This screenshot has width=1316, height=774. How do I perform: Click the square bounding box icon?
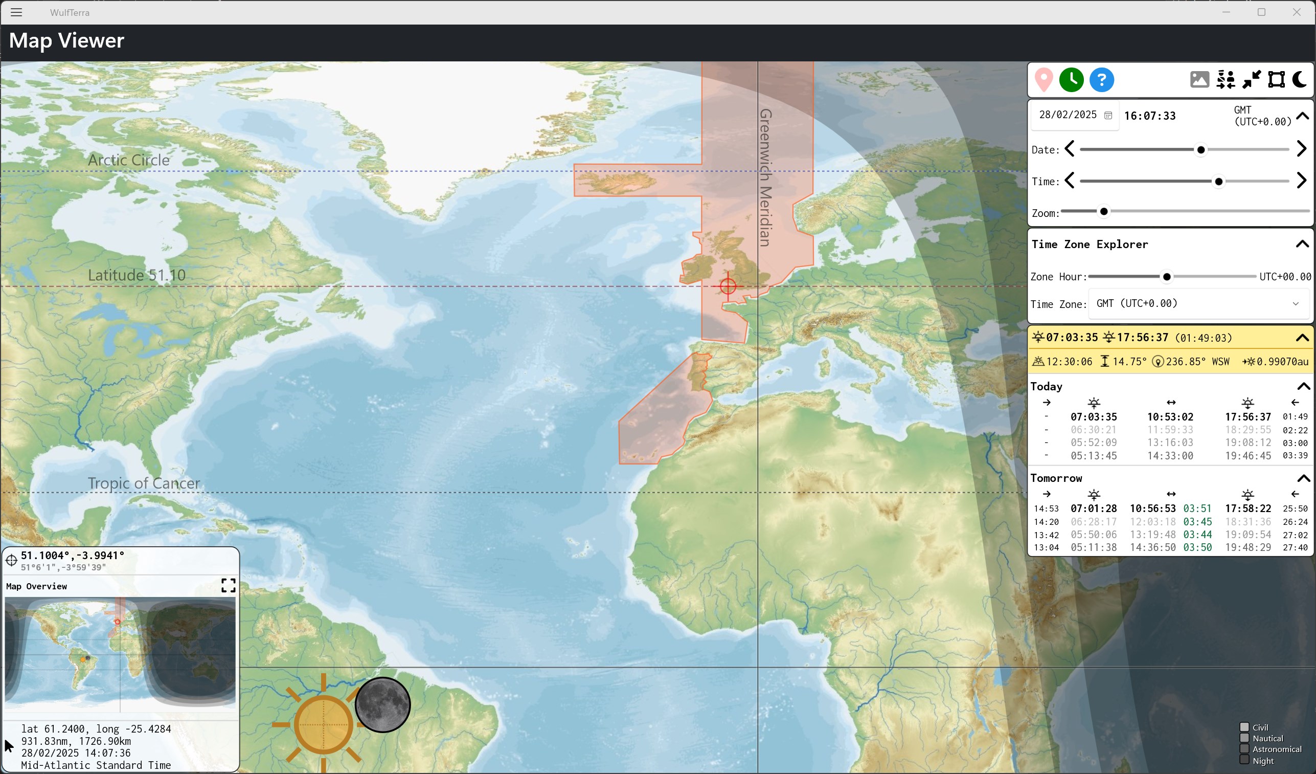[x=1276, y=80]
